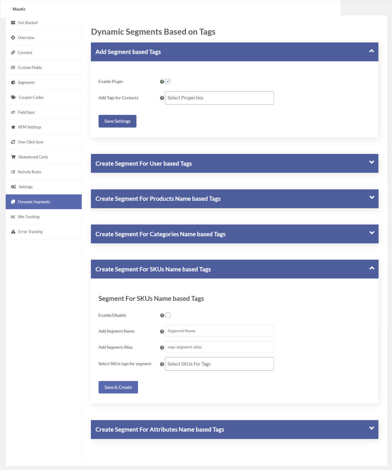Click help icon beside Add Segment Alias
Image resolution: width=392 pixels, height=470 pixels.
click(x=162, y=347)
